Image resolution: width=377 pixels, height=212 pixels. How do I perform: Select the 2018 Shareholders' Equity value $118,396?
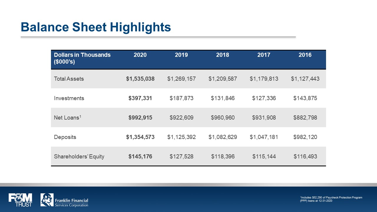point(223,157)
